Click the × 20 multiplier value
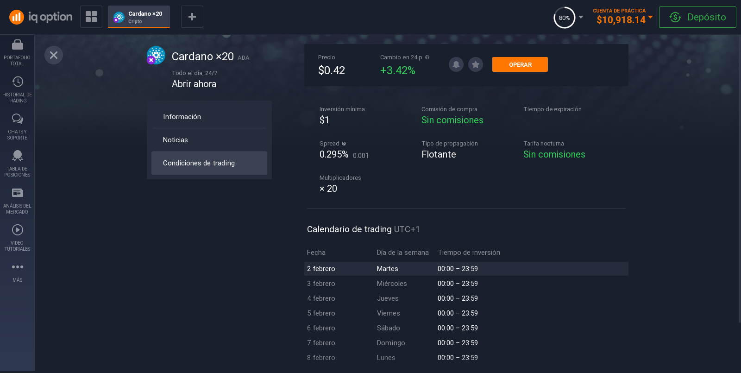This screenshot has width=741, height=373. click(x=328, y=189)
